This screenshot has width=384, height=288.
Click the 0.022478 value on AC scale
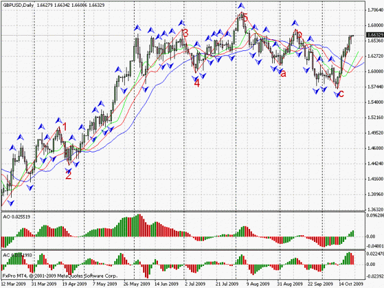[x=375, y=254]
